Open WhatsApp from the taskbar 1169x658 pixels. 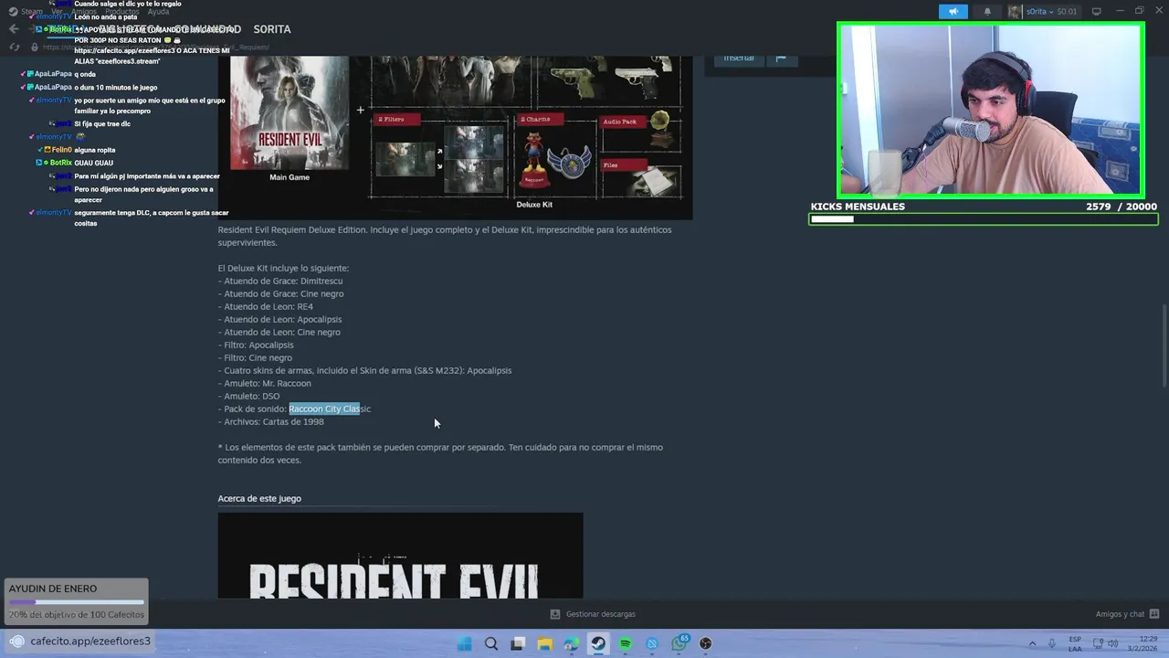click(x=679, y=643)
